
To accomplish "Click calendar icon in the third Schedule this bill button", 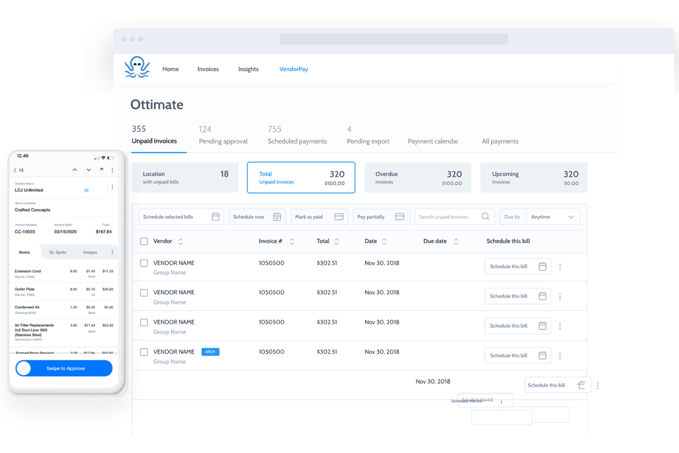I will pos(542,326).
